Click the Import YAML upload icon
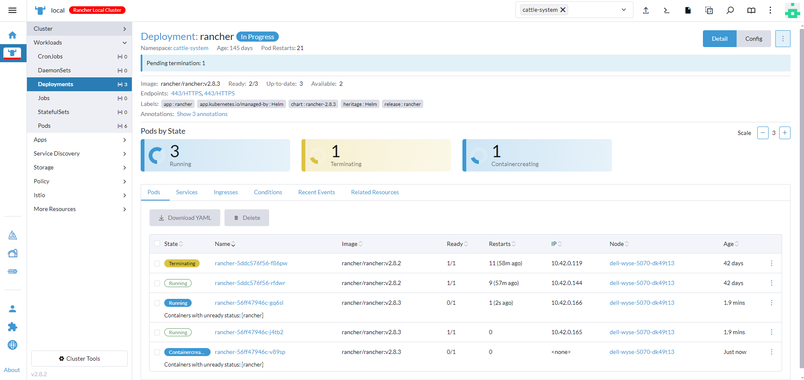The width and height of the screenshot is (804, 380). coord(646,11)
